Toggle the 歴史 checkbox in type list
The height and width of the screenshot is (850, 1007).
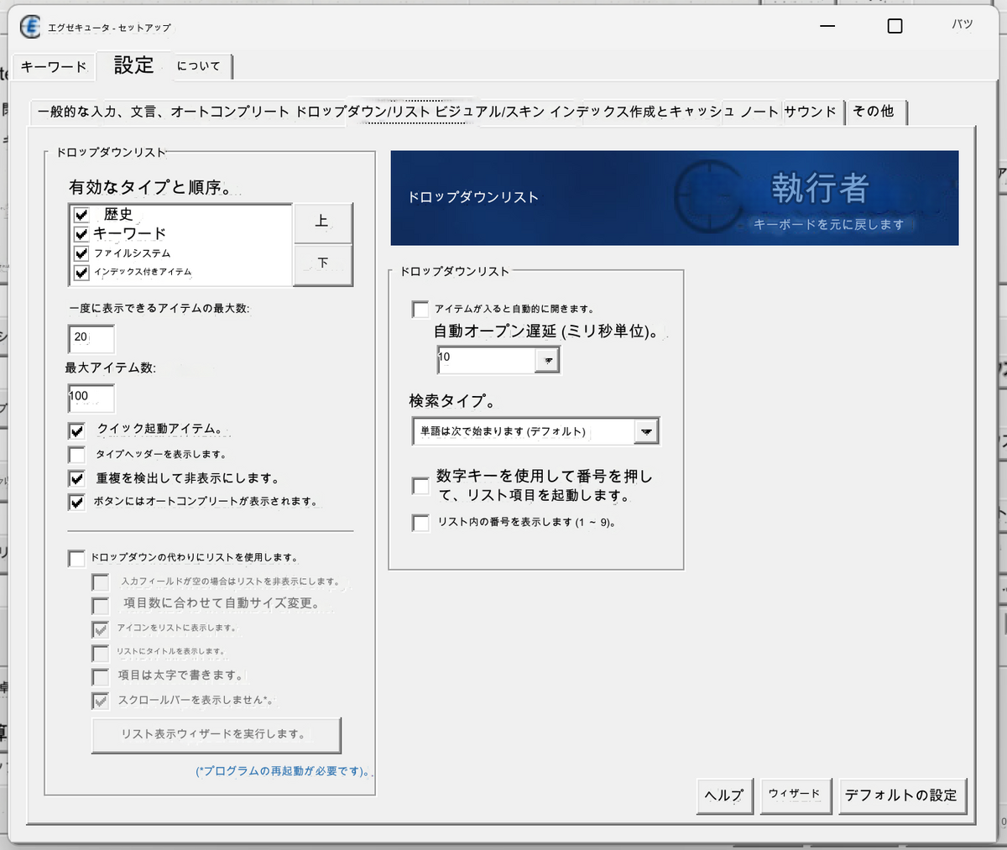[x=81, y=215]
